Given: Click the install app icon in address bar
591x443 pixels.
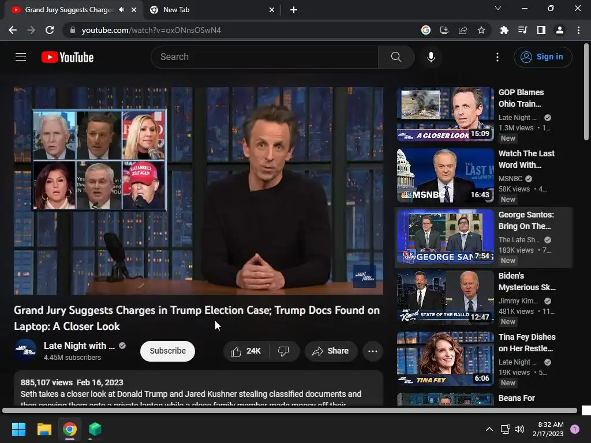Looking at the screenshot, I should (444, 30).
